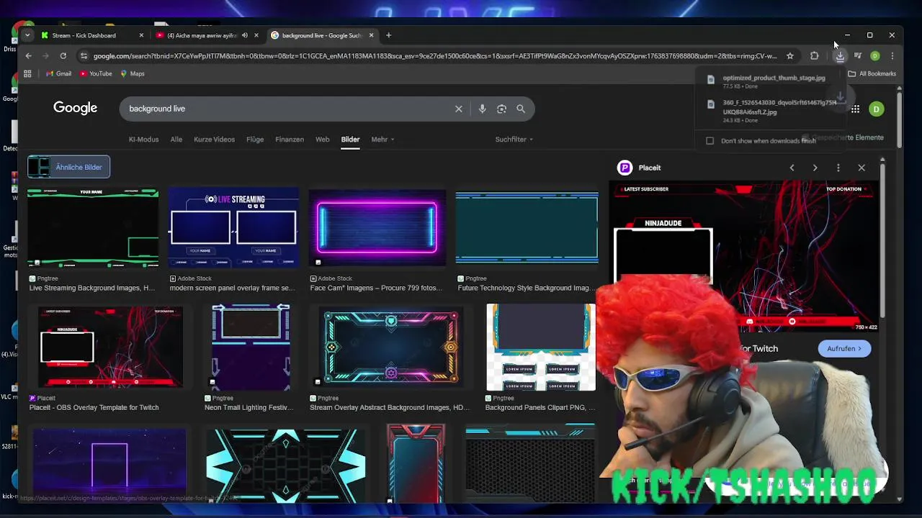922x518 pixels.
Task: Open the apps grid in bookmarks bar
Action: coord(27,73)
